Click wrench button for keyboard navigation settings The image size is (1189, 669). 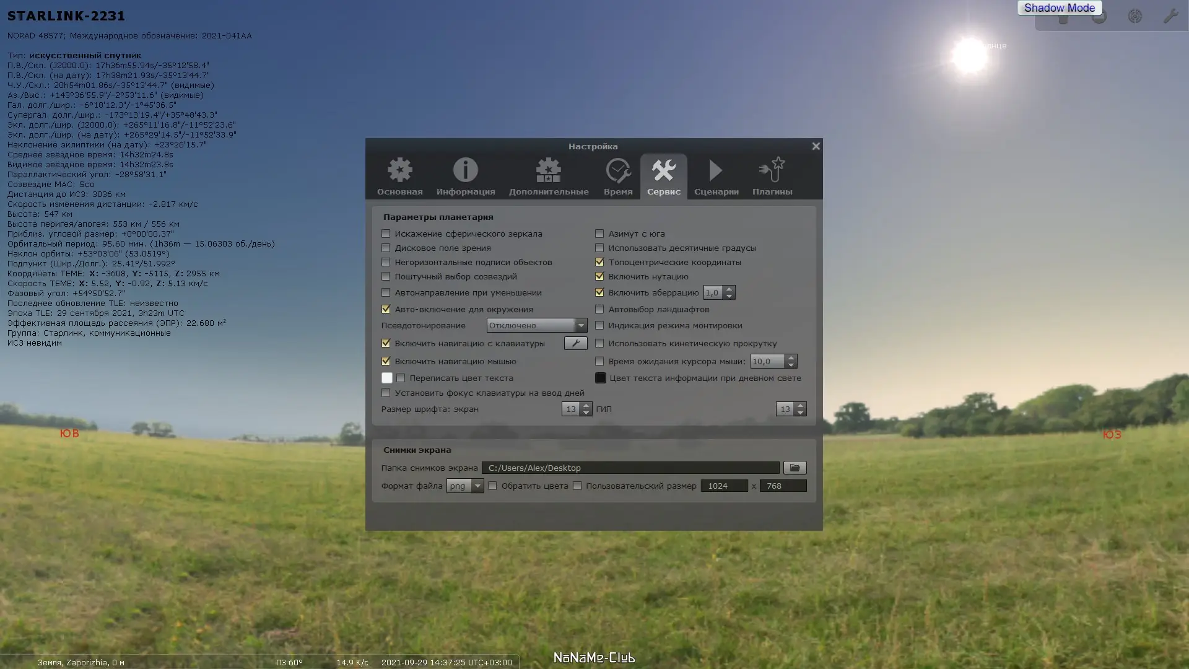[575, 343]
